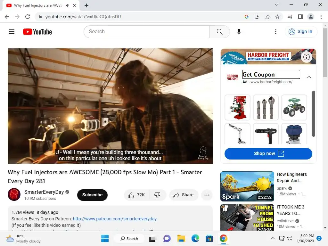This screenshot has width=328, height=246.
Task: Open SmarterEveryDay channel name link
Action: pos(44,192)
